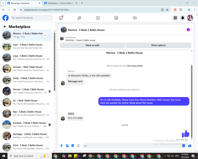This screenshot has height=159, width=198.
Task: Open the Friends icon in top navigation
Action: point(79,18)
